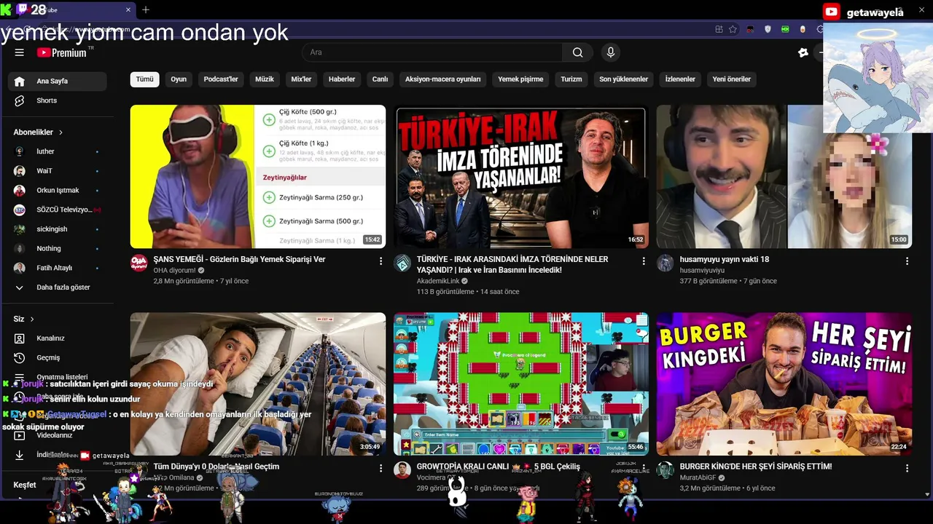Play the BURGER KINGDEKİ HER ŞEYİ thumbnail

[x=784, y=384]
